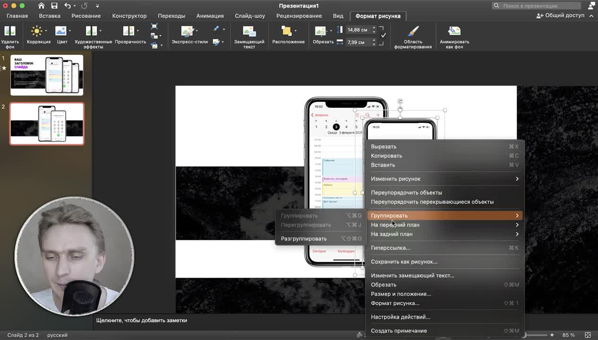Select slide 1 thumbnail

click(47, 75)
